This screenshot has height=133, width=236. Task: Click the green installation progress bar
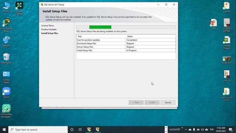100,27
